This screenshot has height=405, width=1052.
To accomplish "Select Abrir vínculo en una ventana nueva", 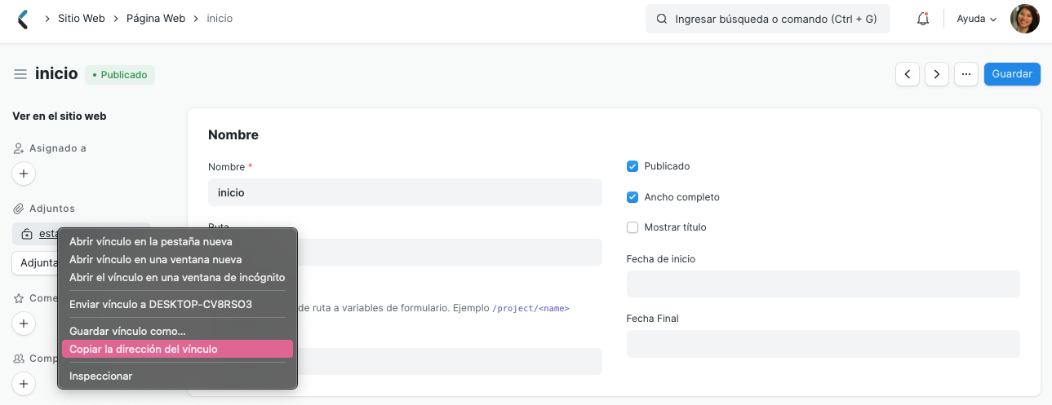I will [177, 259].
